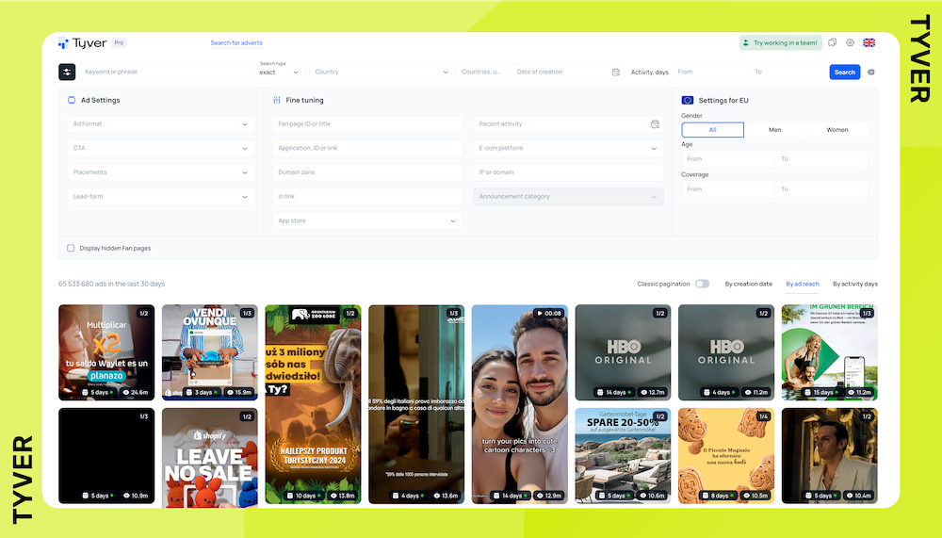Open Search for adverts link
The width and height of the screenshot is (942, 538).
(x=236, y=42)
